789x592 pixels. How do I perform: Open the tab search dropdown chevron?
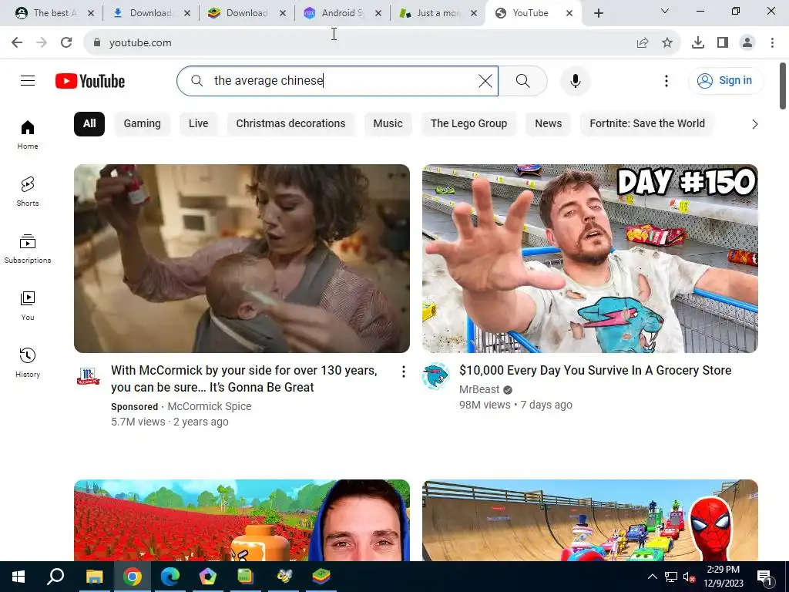(x=665, y=11)
